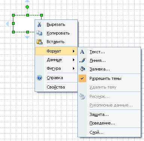Click the Line pen icon
144x141 pixels.
[82, 60]
